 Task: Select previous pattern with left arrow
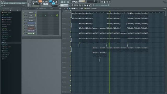click(59, 5)
